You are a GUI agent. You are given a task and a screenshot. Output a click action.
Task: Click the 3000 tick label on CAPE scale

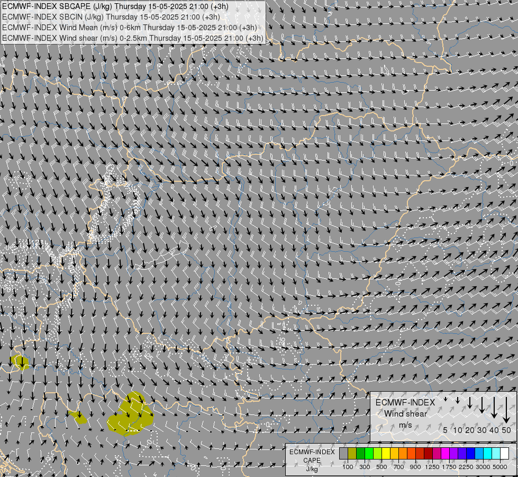point(483,467)
